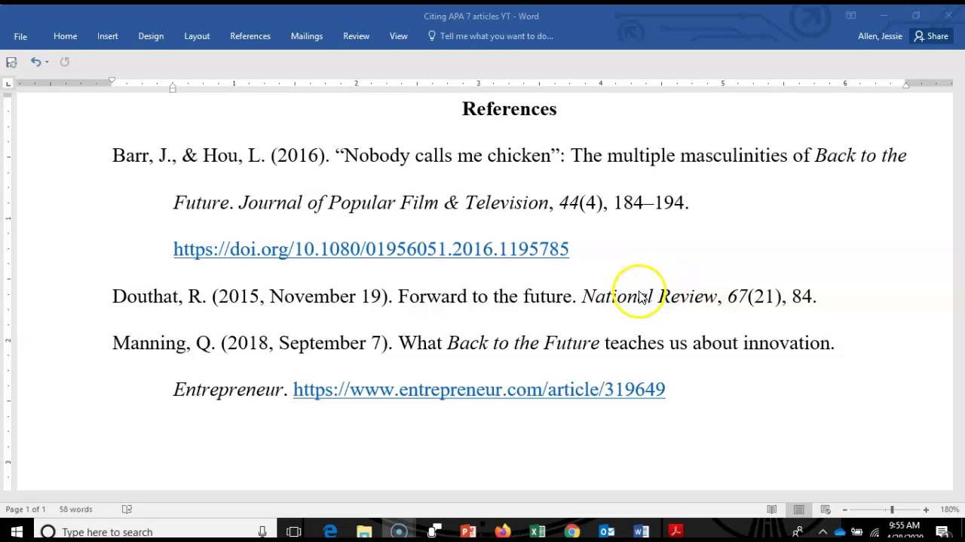
Task: Launch Excel from the taskbar
Action: (x=537, y=532)
